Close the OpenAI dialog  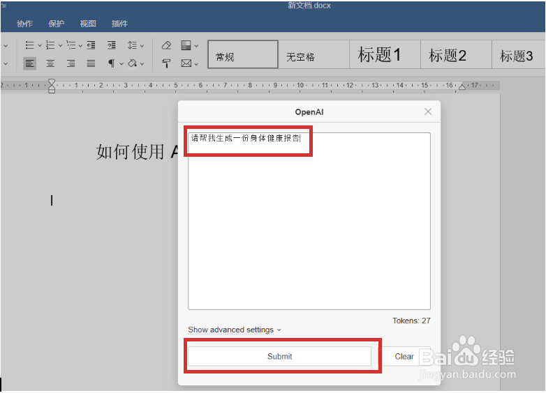pos(428,111)
